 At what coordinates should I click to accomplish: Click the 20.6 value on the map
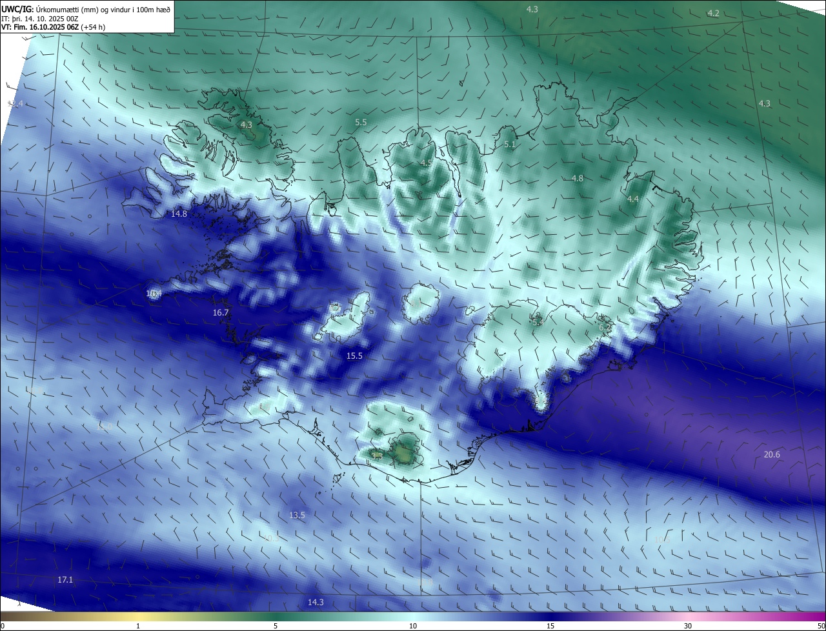point(772,455)
